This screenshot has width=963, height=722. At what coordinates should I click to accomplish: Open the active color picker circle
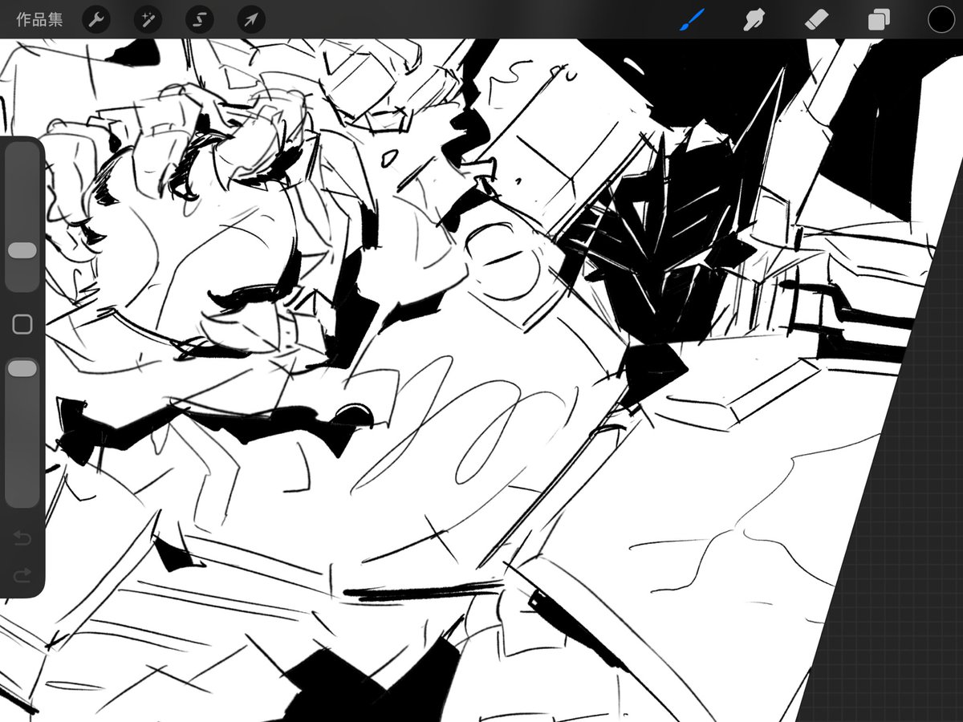point(941,19)
